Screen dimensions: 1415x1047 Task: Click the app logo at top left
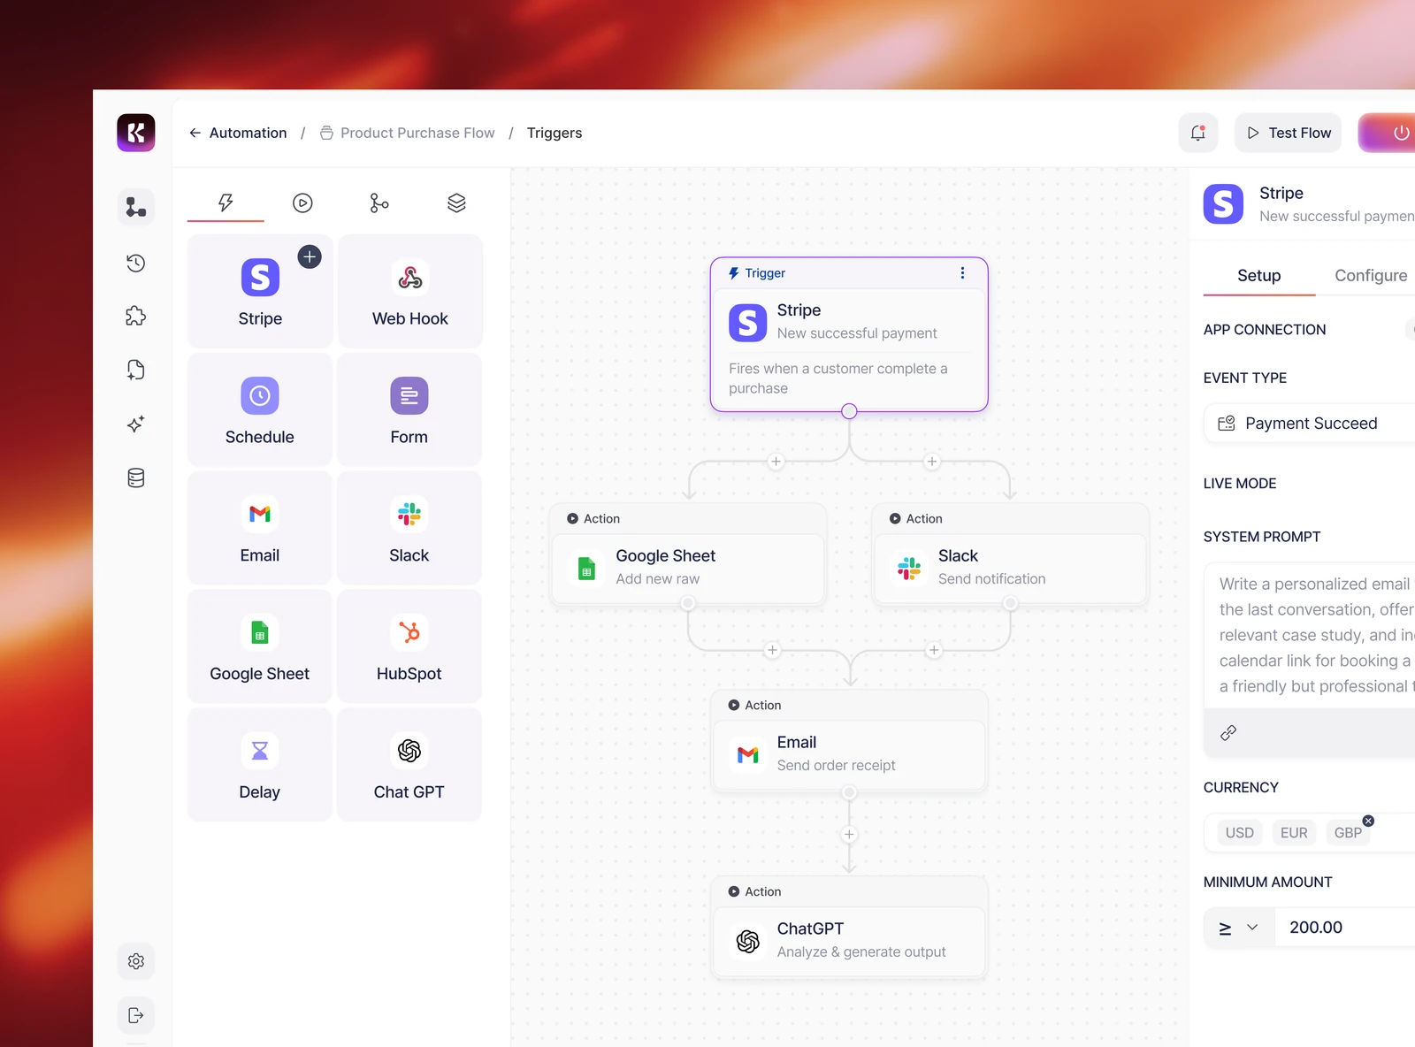[135, 133]
